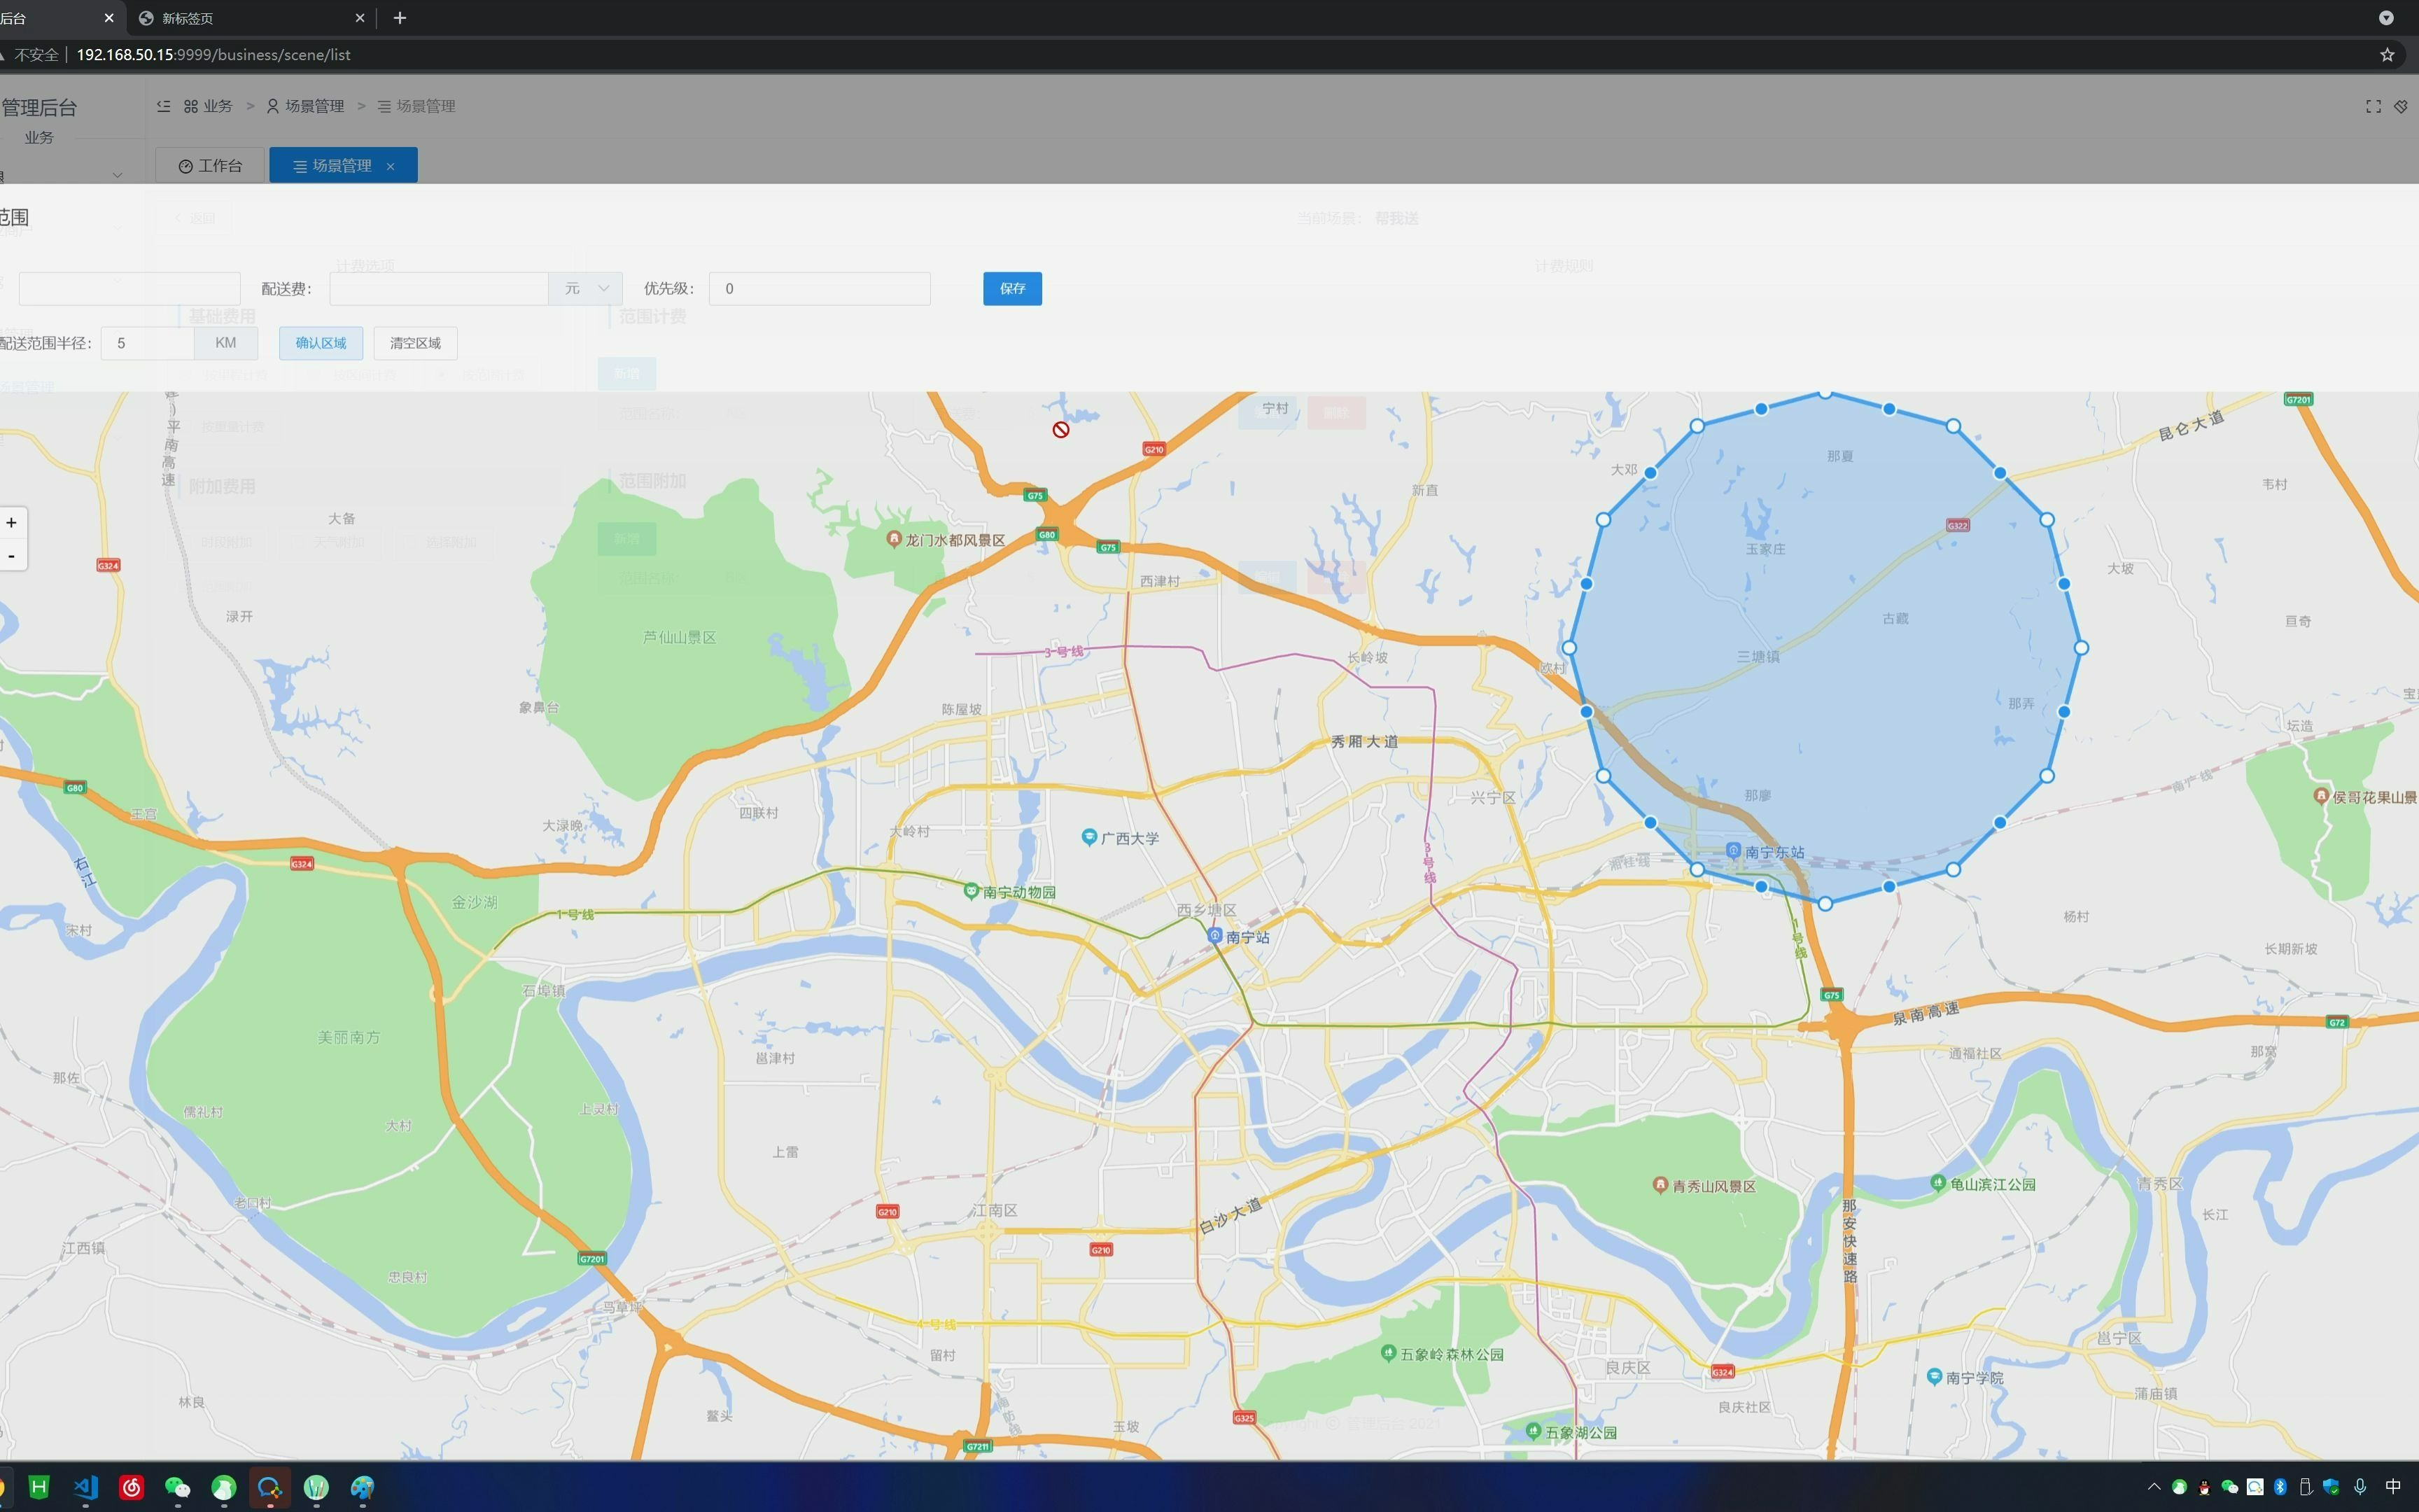The width and height of the screenshot is (2419, 1512).
Task: Click the 南宁东站 station marker
Action: point(1733,850)
